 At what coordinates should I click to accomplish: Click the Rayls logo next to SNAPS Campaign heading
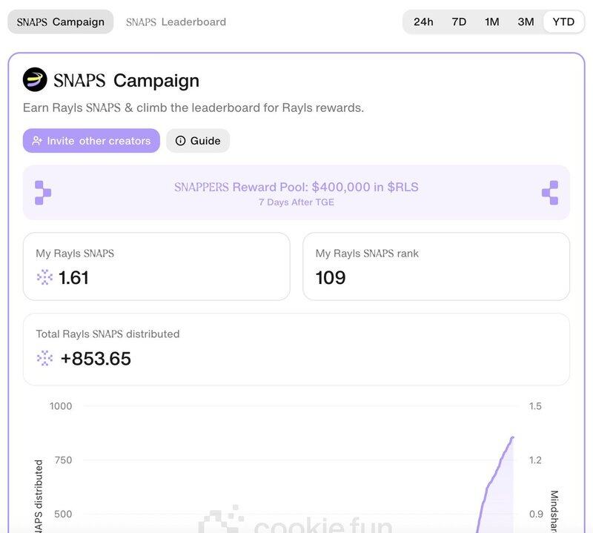pyautogui.click(x=35, y=79)
